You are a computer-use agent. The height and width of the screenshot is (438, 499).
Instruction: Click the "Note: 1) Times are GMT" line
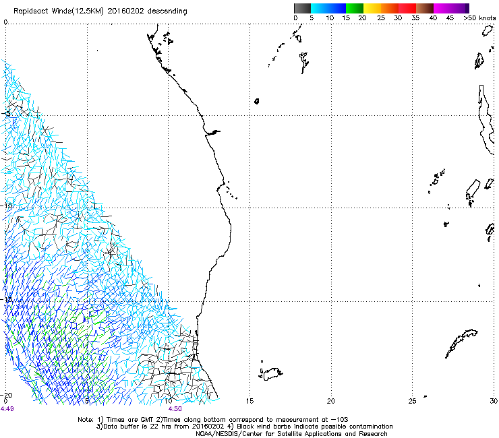(x=213, y=420)
